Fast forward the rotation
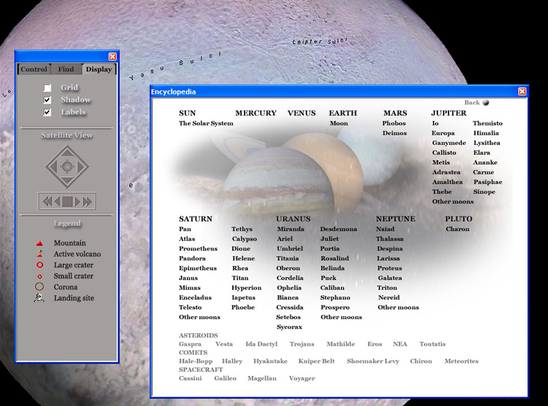548x406 pixels. 87,201
